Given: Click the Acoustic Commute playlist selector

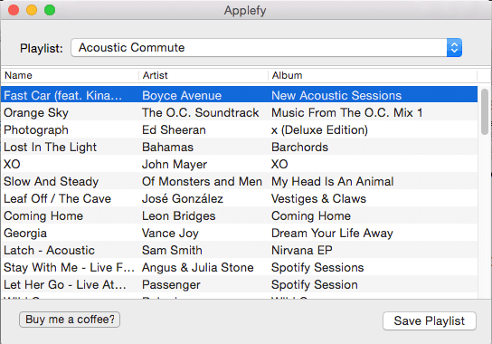Looking at the screenshot, I should (267, 48).
